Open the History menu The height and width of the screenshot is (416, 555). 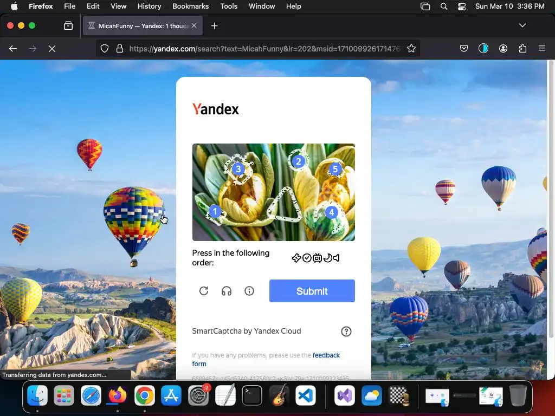tap(150, 6)
